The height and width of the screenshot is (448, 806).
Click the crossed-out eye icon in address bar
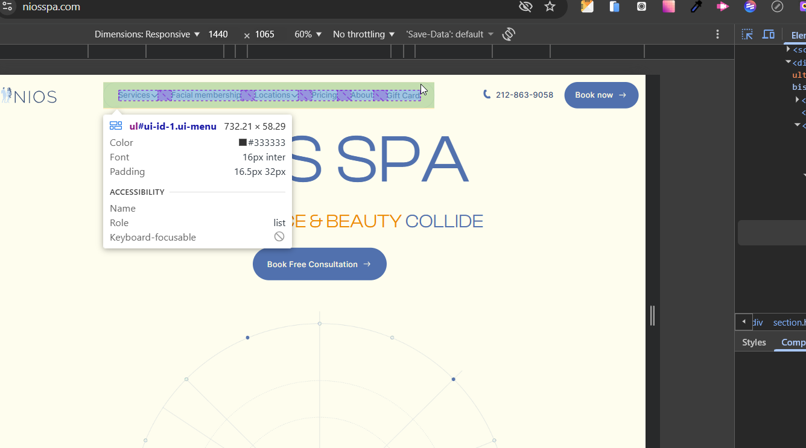[525, 7]
